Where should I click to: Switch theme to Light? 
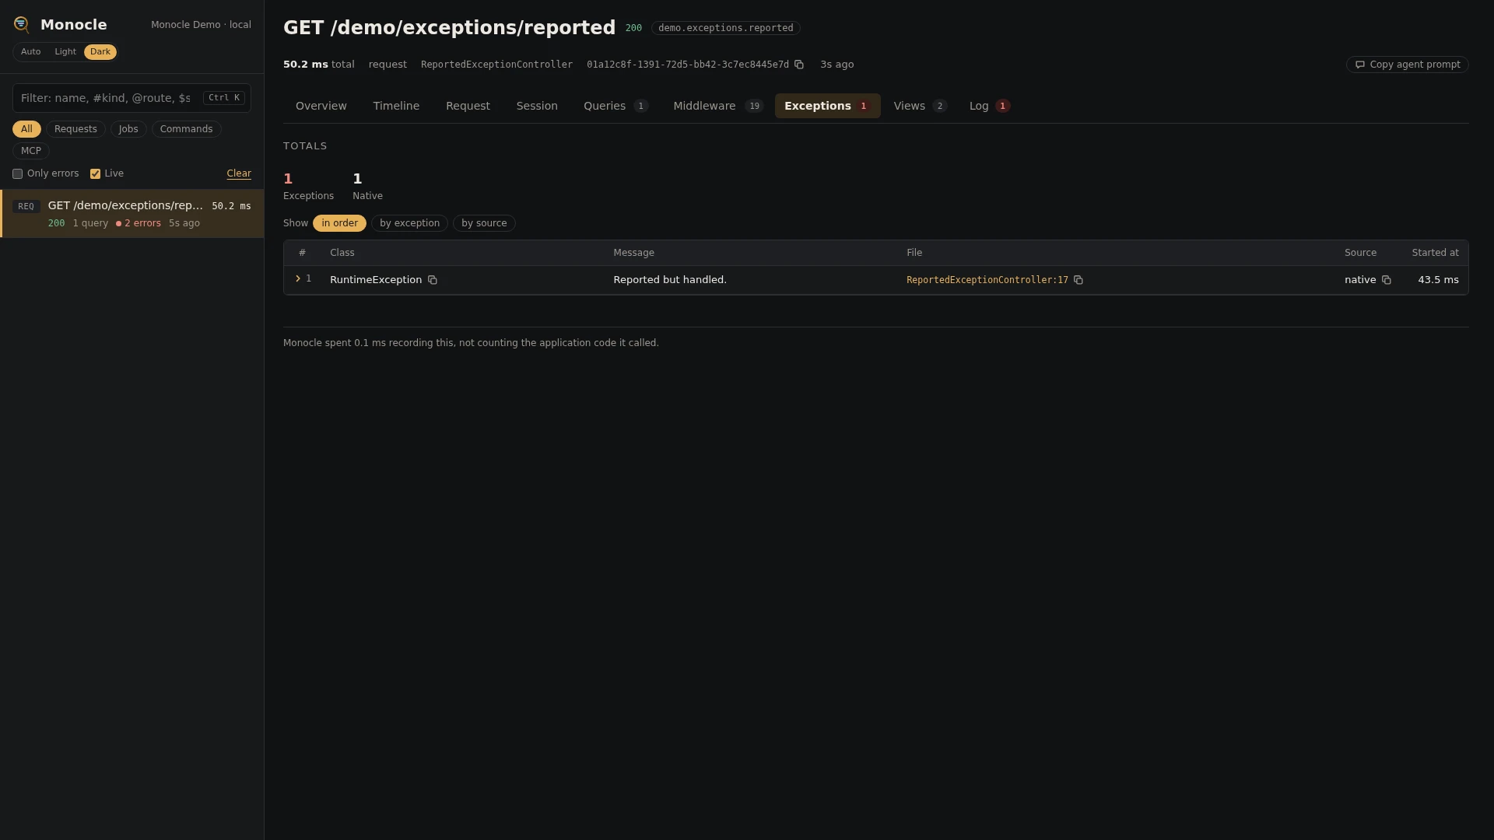(x=65, y=52)
